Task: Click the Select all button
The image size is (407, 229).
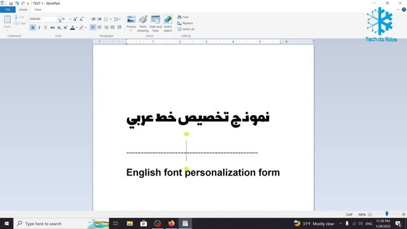Action: [186, 29]
